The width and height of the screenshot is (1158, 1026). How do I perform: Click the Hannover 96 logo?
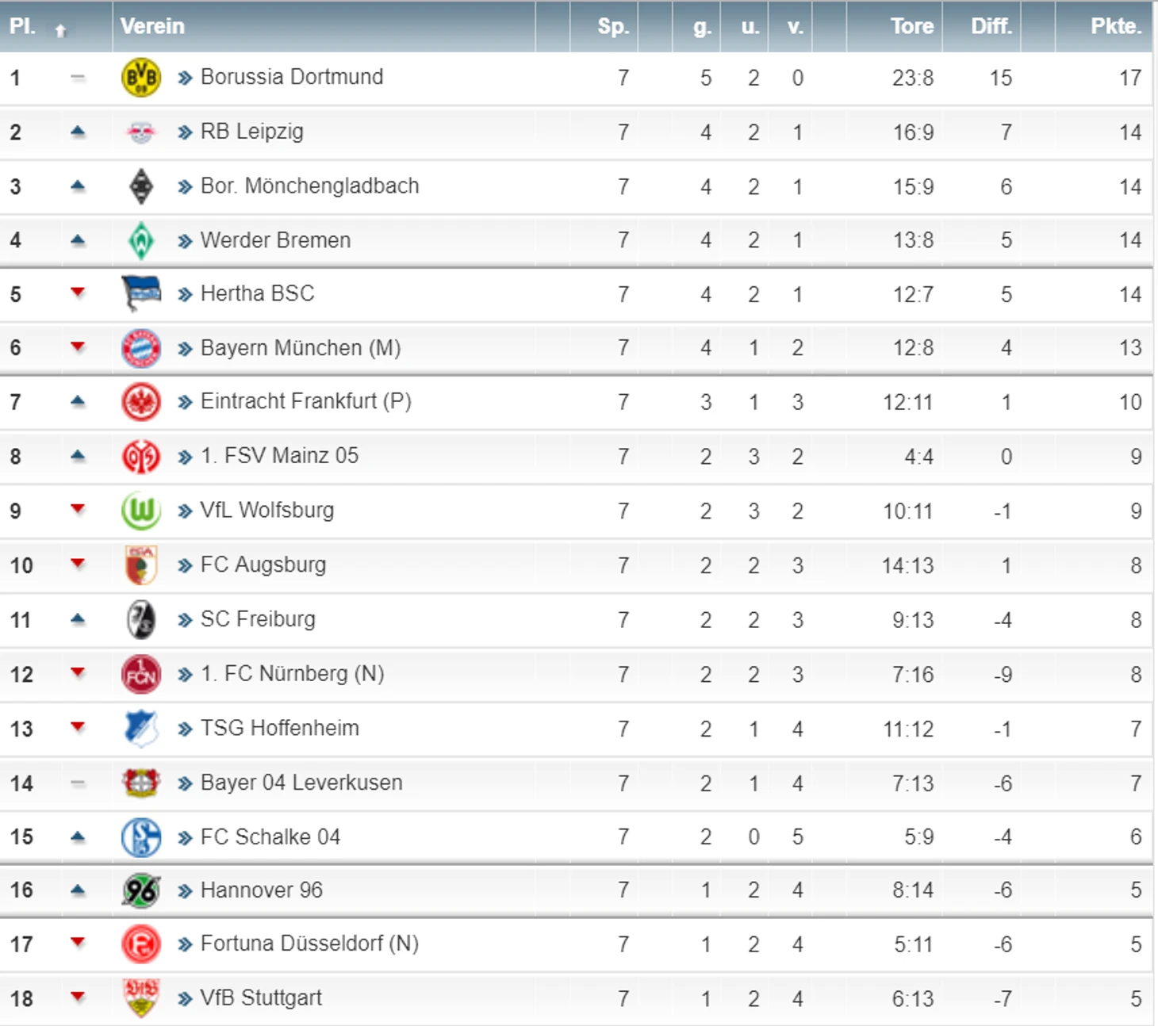click(x=141, y=890)
